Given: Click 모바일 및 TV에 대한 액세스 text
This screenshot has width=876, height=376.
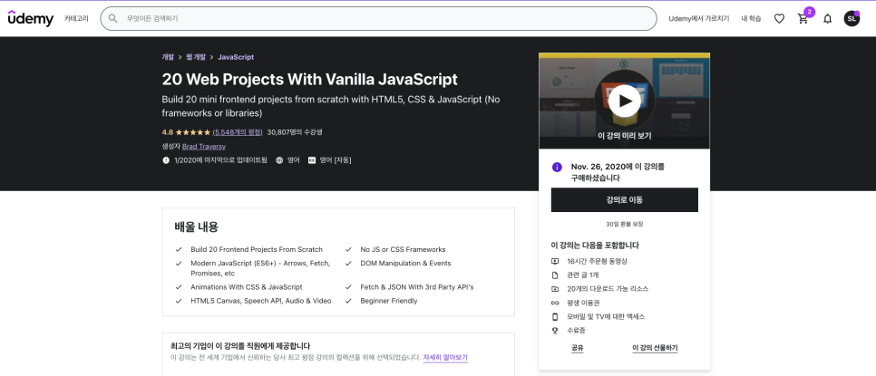Looking at the screenshot, I should click(x=606, y=316).
